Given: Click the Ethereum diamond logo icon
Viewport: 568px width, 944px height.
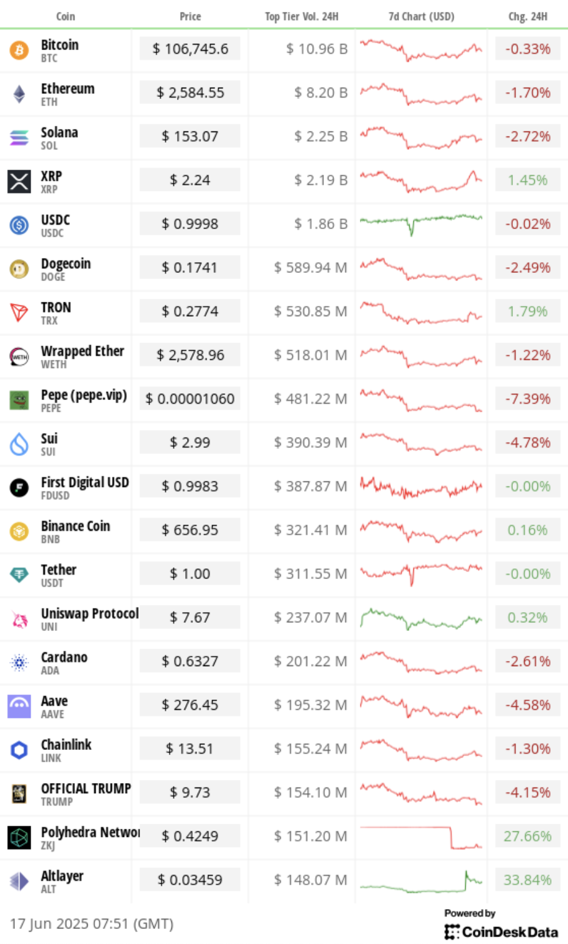Looking at the screenshot, I should click(19, 93).
